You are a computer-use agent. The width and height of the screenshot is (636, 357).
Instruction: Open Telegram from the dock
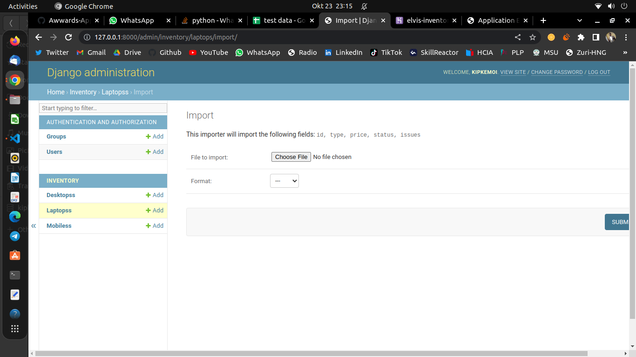coord(15,236)
